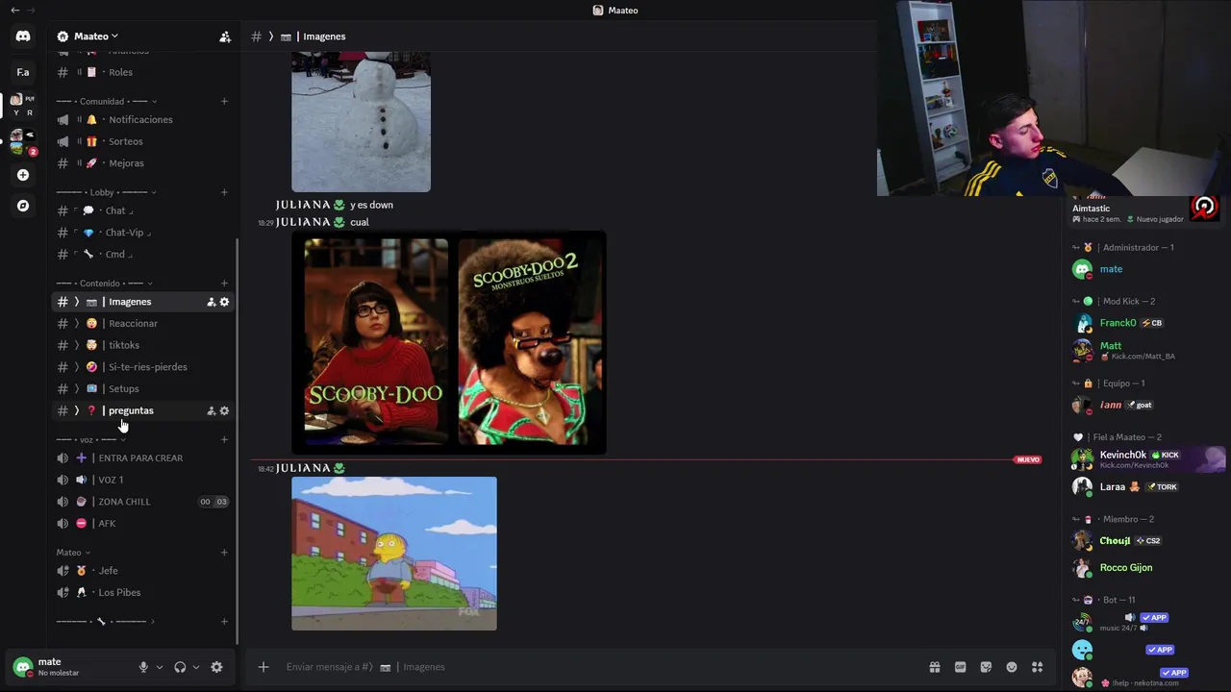This screenshot has height=692, width=1231.
Task: Open the Chat-Vip channel
Action: (143, 233)
